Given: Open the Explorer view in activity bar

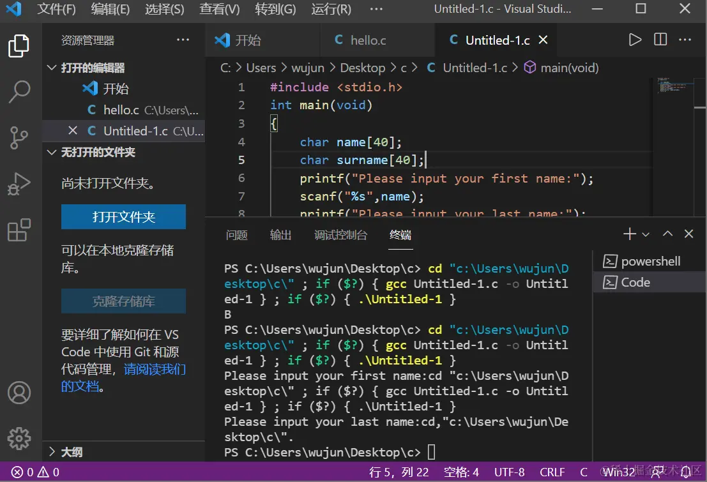Looking at the screenshot, I should (19, 46).
